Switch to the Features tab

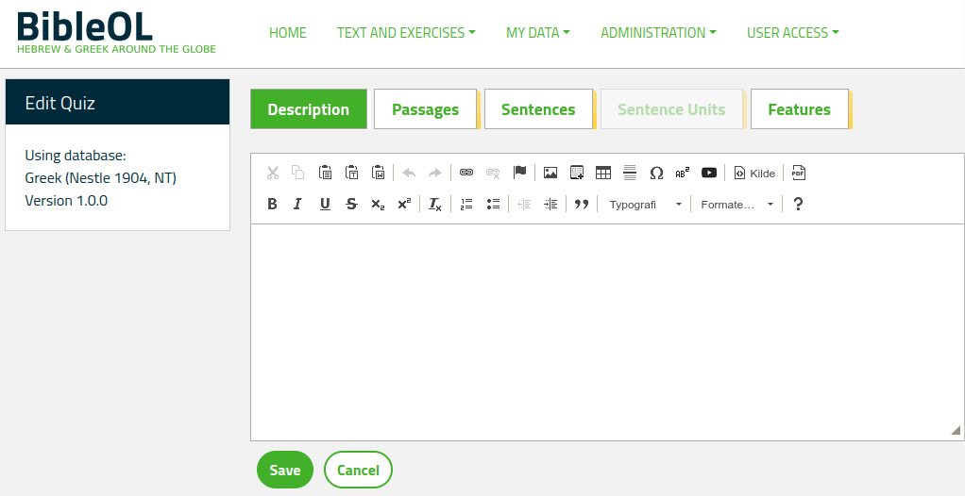[x=800, y=109]
